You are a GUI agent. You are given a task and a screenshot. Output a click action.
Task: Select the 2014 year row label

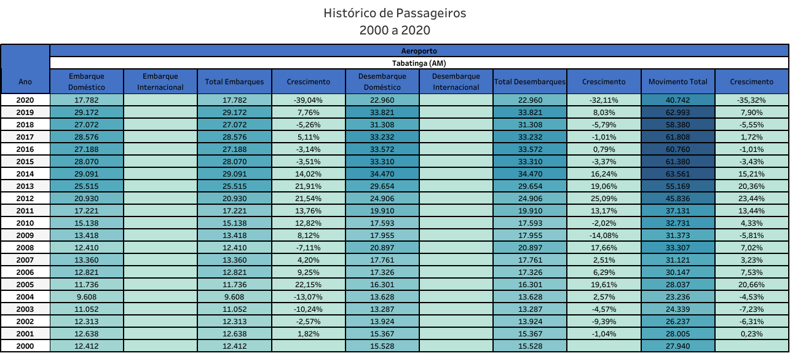pos(25,173)
